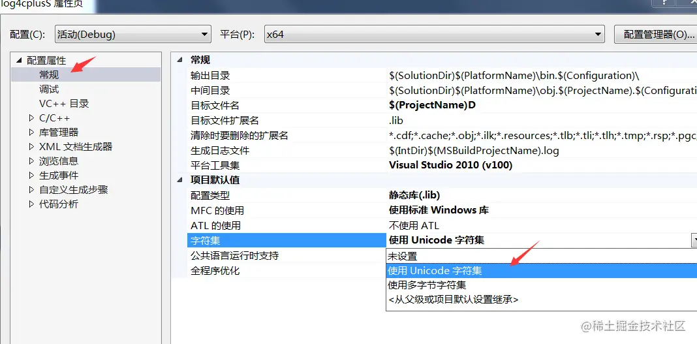Image resolution: width=697 pixels, height=344 pixels.
Task: Click the 字符集 value dropdown arrow
Action: coord(694,240)
